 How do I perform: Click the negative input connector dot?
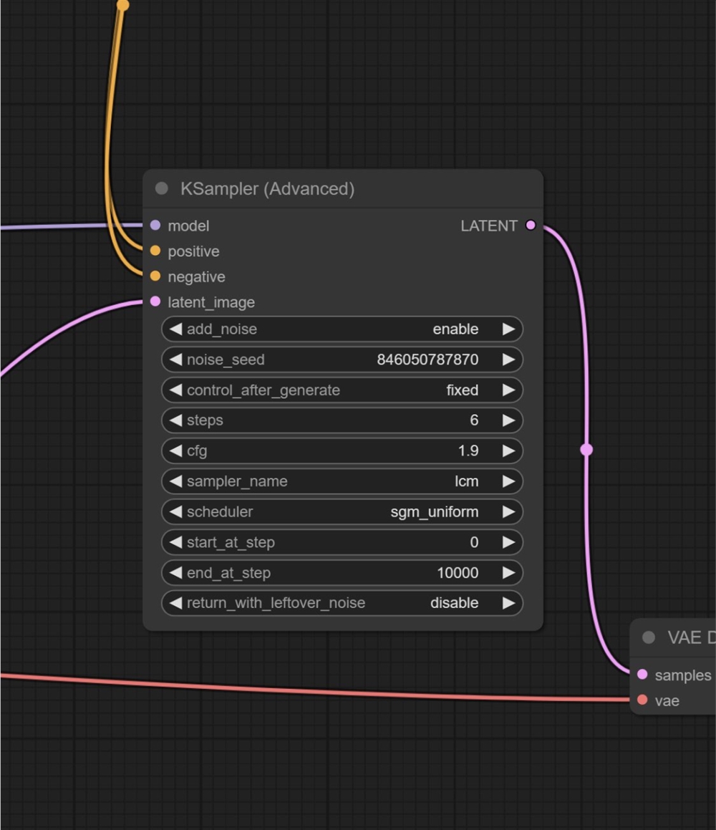pyautogui.click(x=155, y=276)
